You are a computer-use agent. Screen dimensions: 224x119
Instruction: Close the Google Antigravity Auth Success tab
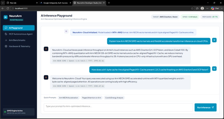70,3
